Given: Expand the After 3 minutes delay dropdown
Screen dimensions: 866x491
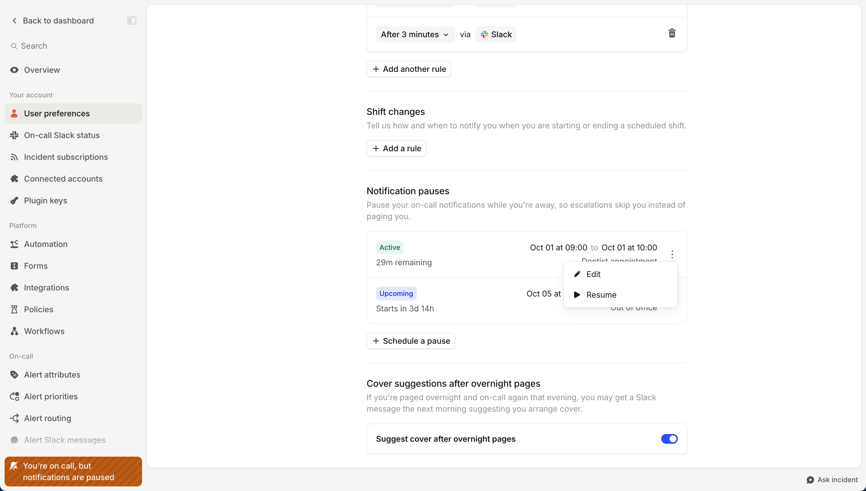Looking at the screenshot, I should 415,34.
